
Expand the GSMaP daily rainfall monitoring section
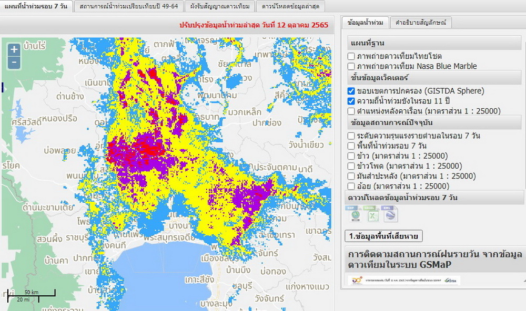[434, 260]
